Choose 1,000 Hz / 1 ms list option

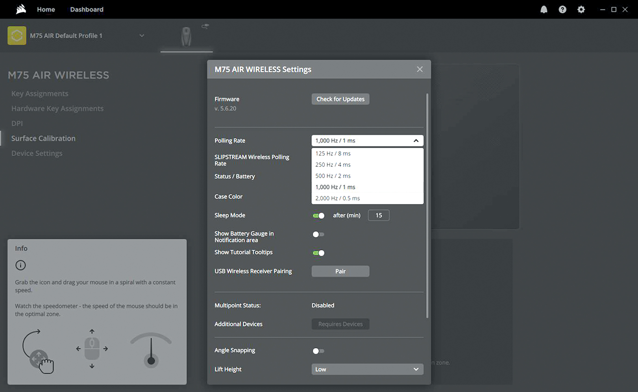[x=367, y=187]
